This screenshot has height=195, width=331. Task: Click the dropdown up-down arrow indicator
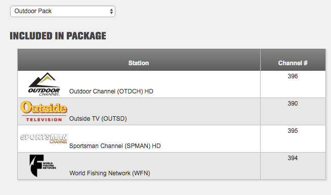tap(111, 12)
